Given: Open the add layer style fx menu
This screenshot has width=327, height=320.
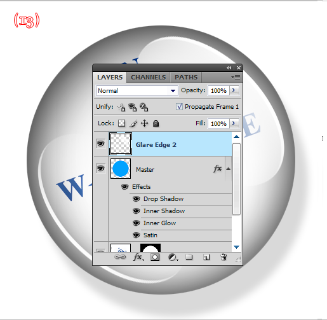Looking at the screenshot, I should [138, 257].
